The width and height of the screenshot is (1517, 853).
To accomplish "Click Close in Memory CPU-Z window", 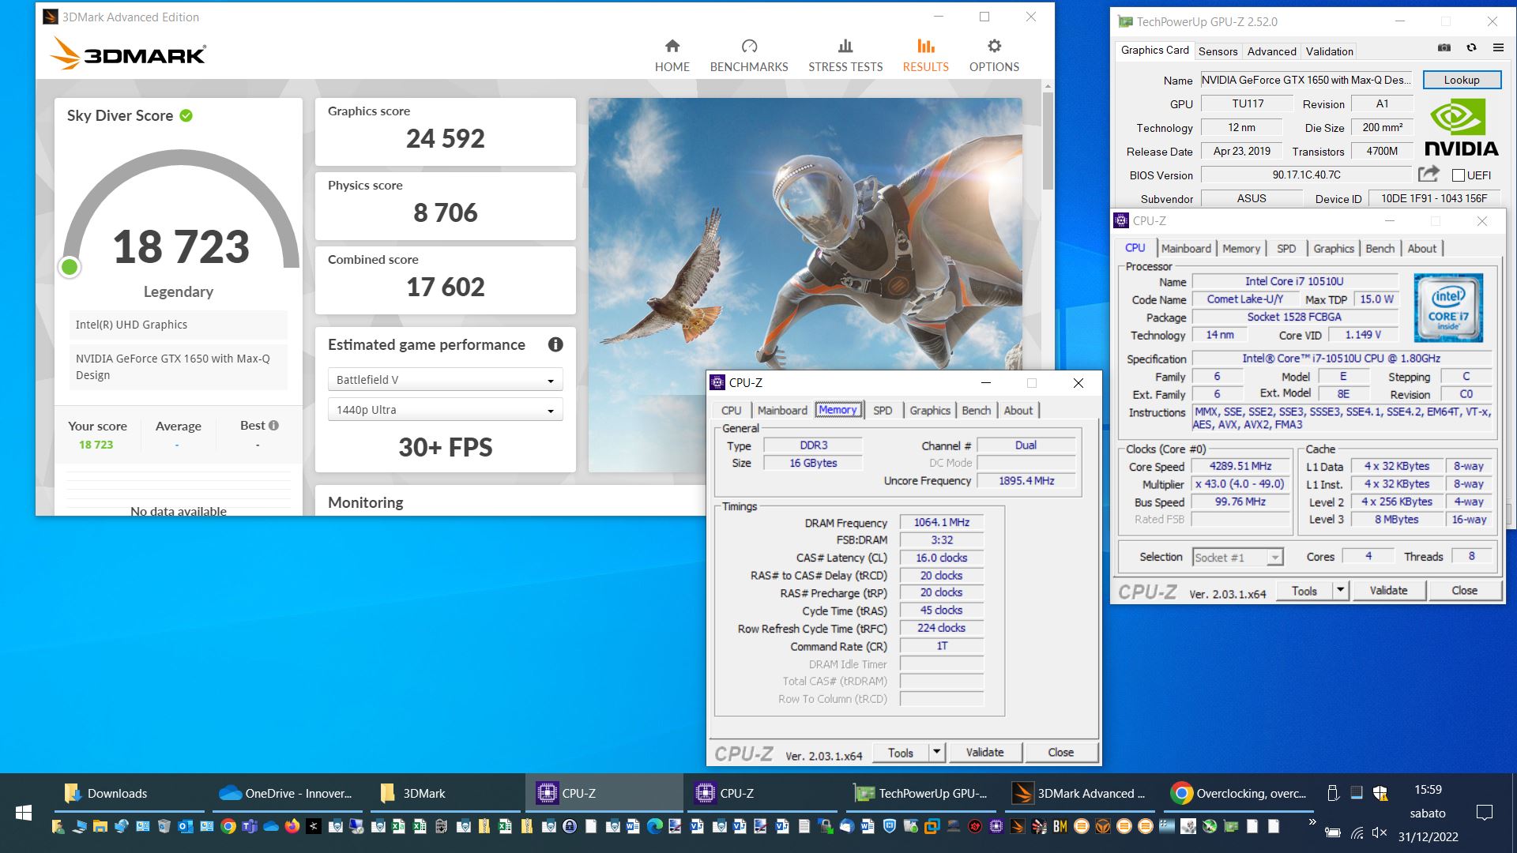I will pyautogui.click(x=1060, y=752).
